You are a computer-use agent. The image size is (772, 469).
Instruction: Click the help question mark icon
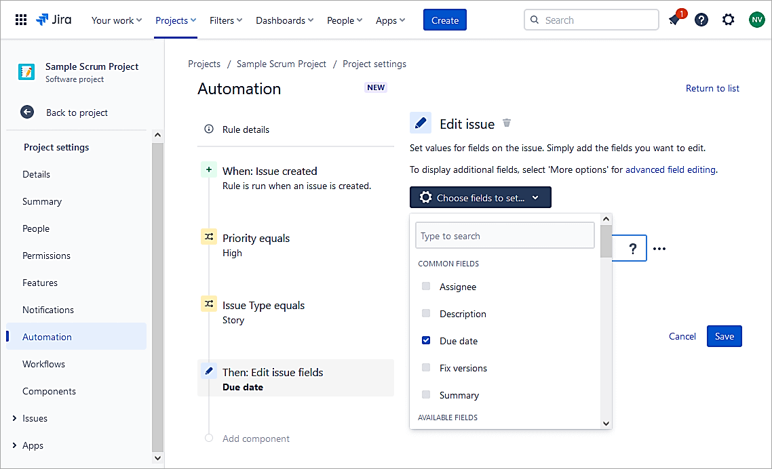(701, 20)
